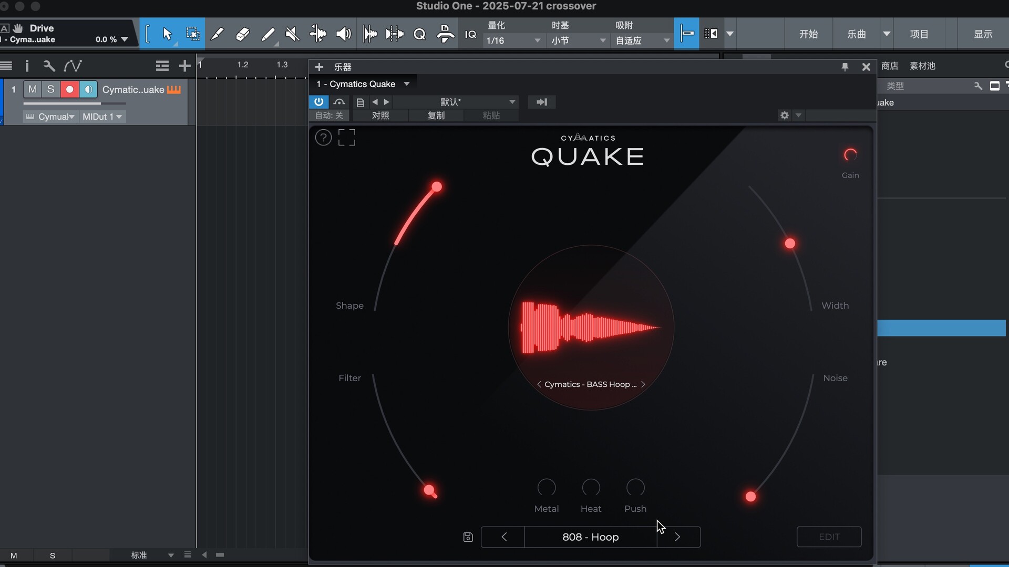1009x567 pixels.
Task: Open the quantize 1/16 dropdown
Action: [x=513, y=40]
